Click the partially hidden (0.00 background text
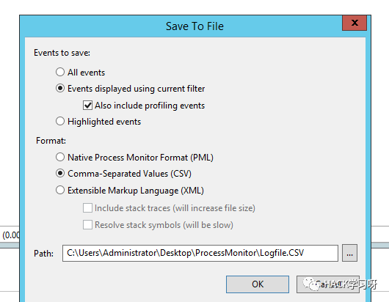This screenshot has width=389, height=302. (11, 235)
